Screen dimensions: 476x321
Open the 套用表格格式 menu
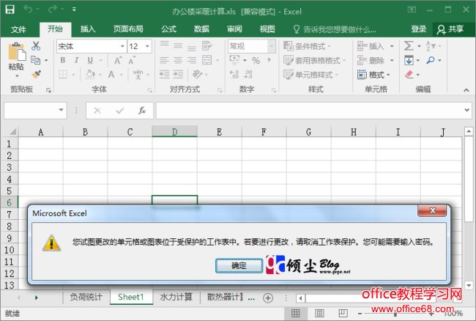point(315,60)
